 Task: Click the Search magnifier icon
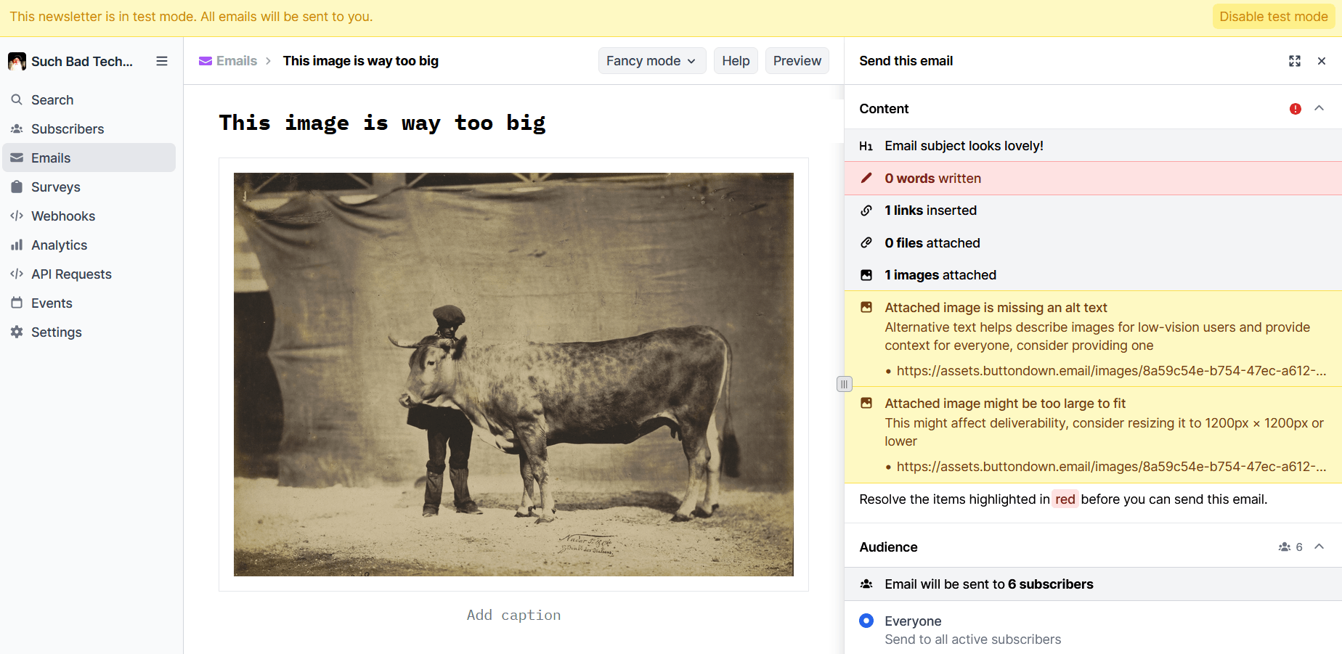pos(17,99)
